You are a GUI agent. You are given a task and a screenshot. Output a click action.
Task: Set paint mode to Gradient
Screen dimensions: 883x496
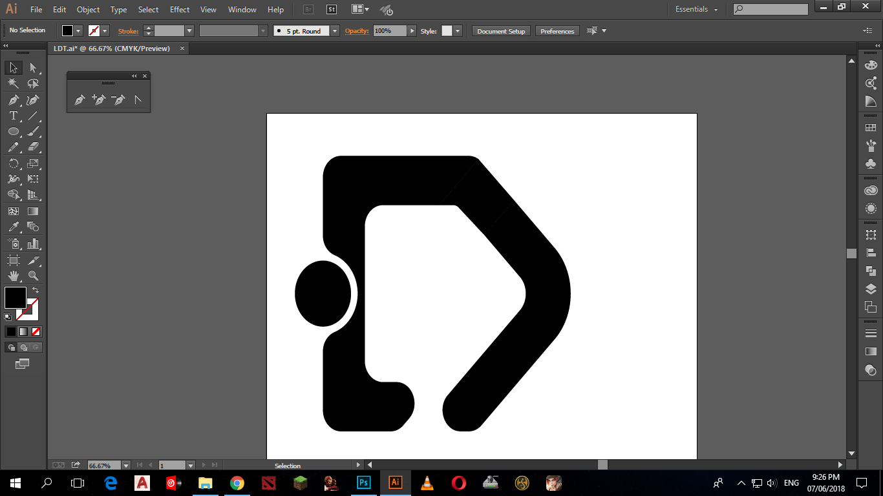pos(23,331)
